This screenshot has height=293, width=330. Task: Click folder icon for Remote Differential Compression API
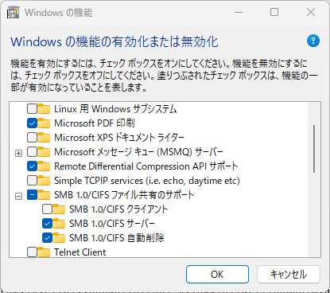[x=44, y=166]
